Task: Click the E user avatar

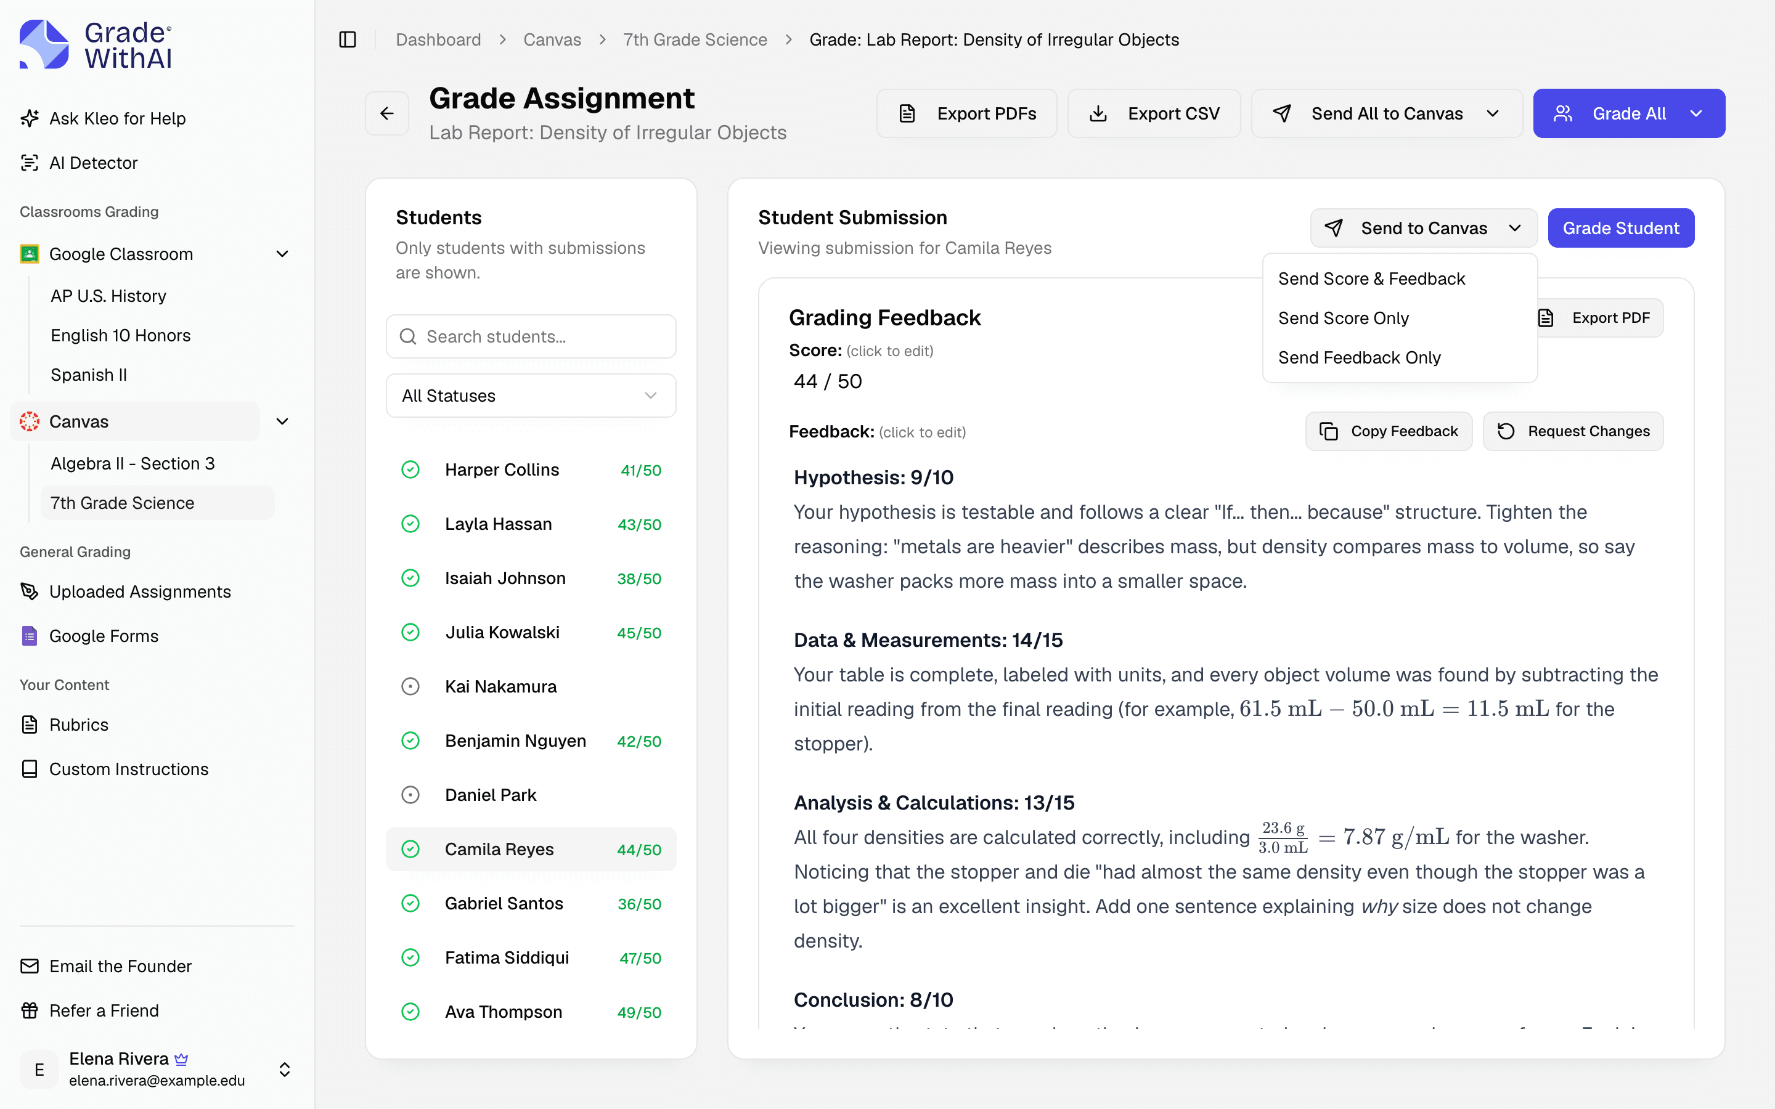Action: pyautogui.click(x=39, y=1070)
